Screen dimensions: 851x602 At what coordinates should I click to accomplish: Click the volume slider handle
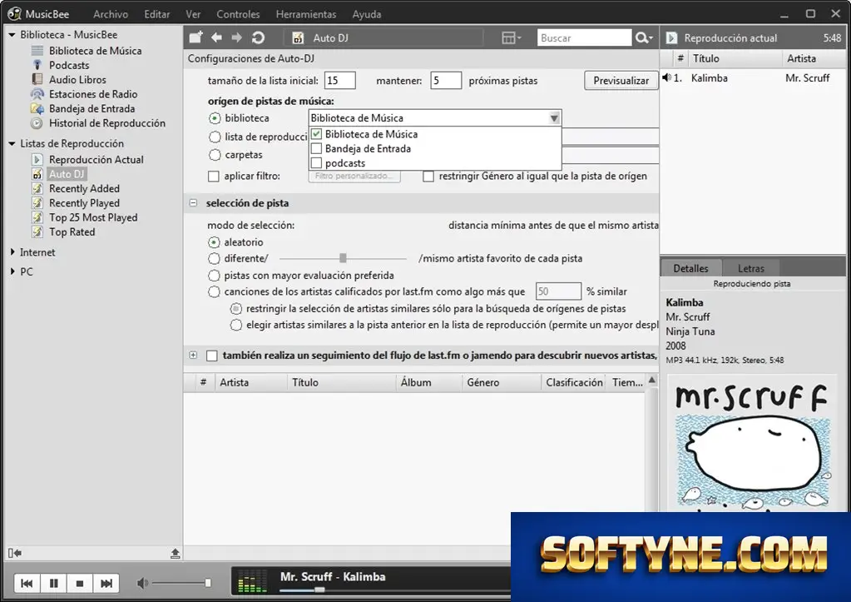click(208, 583)
